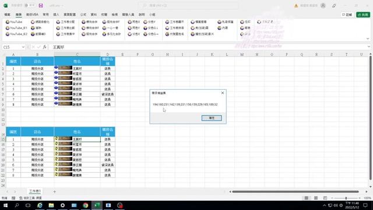Open Chrome from the taskbar
Screen dimensions: 373x210
(x=86, y=205)
